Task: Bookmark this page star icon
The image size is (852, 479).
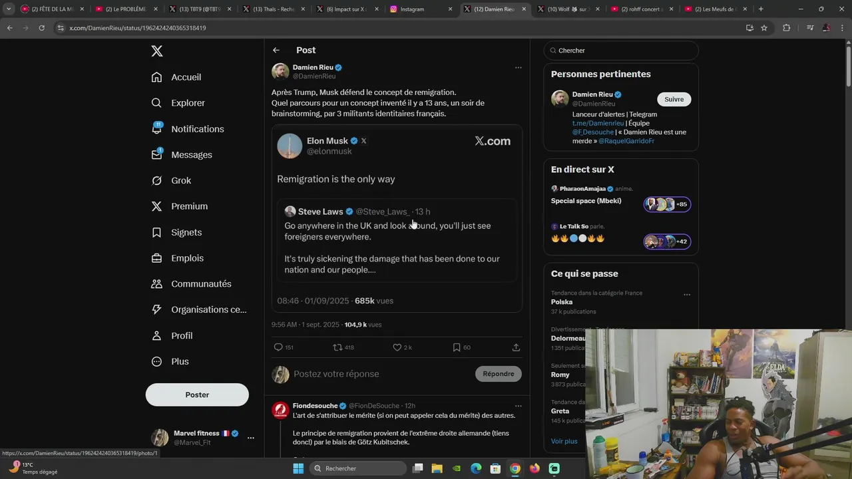Action: click(x=764, y=28)
